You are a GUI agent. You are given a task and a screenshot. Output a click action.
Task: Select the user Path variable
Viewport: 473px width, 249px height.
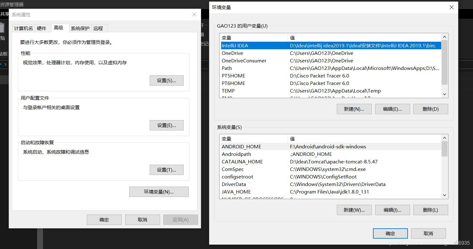tap(330, 68)
